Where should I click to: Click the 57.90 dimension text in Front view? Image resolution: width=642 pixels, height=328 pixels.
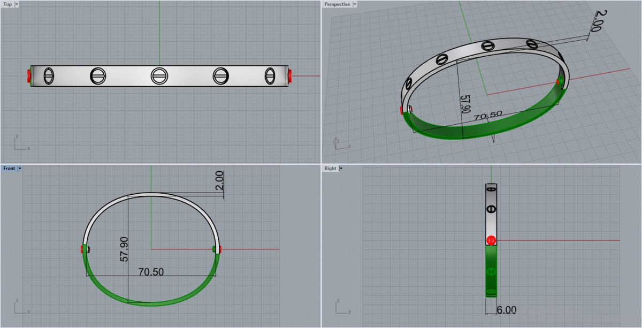click(x=124, y=249)
